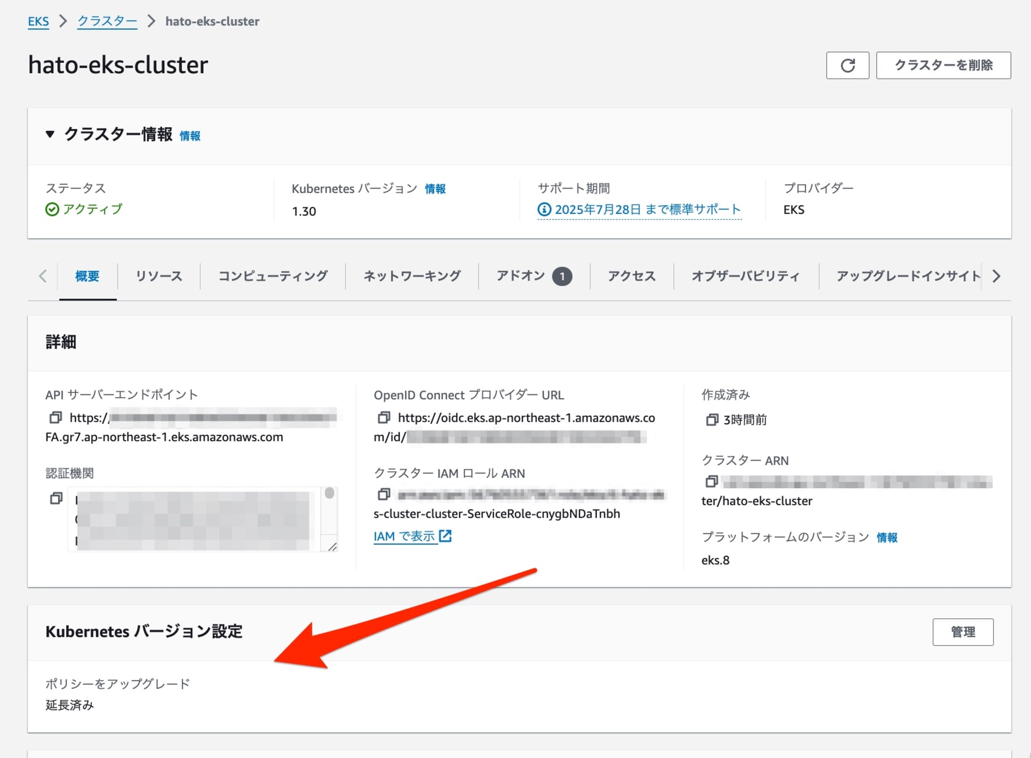Click the 延長済み upgrade policy value
The height and width of the screenshot is (758, 1031).
[70, 705]
